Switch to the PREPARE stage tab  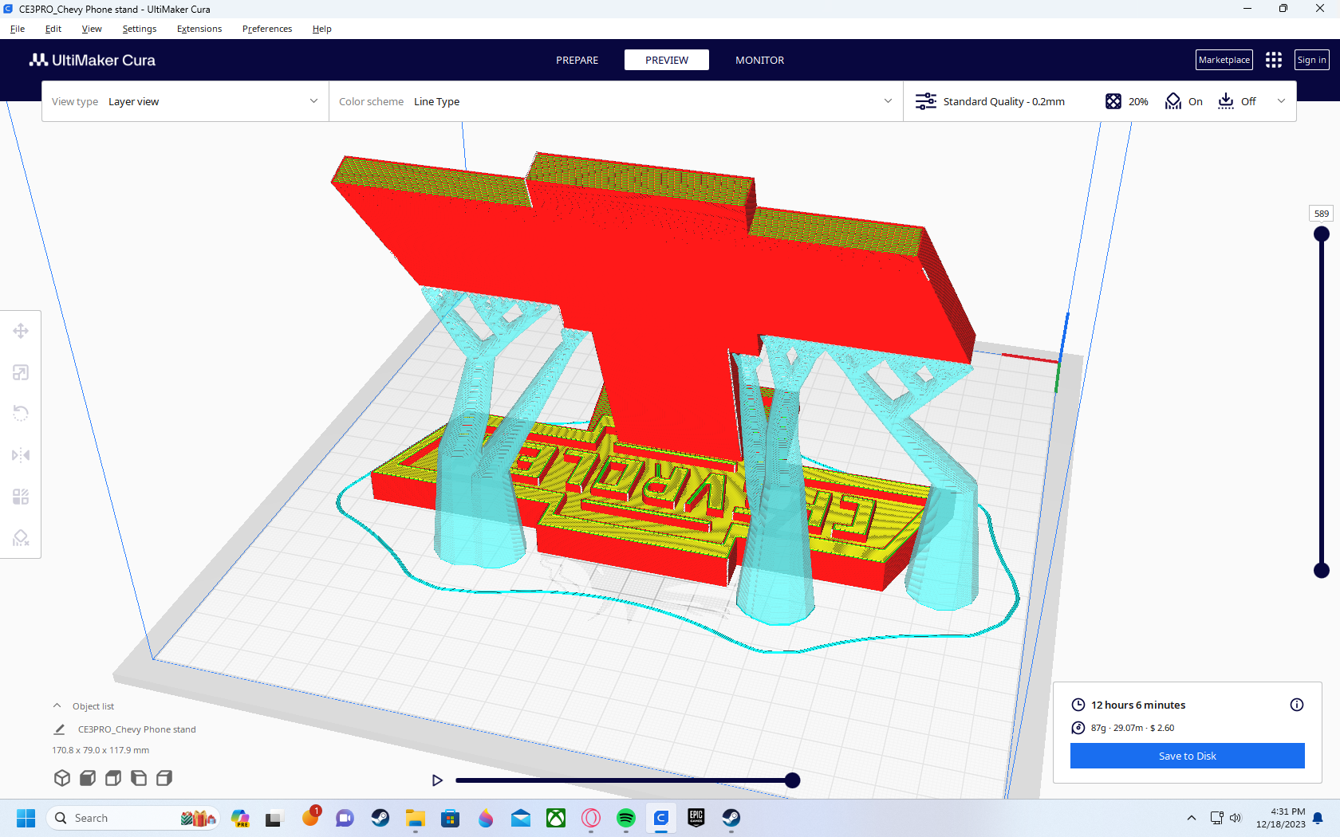click(577, 60)
